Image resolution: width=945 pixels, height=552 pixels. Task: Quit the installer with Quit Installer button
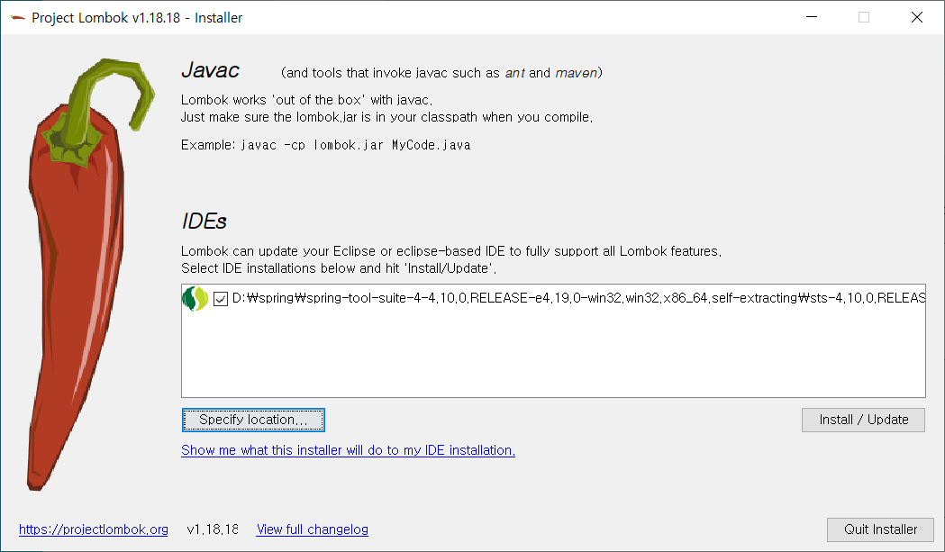point(880,529)
